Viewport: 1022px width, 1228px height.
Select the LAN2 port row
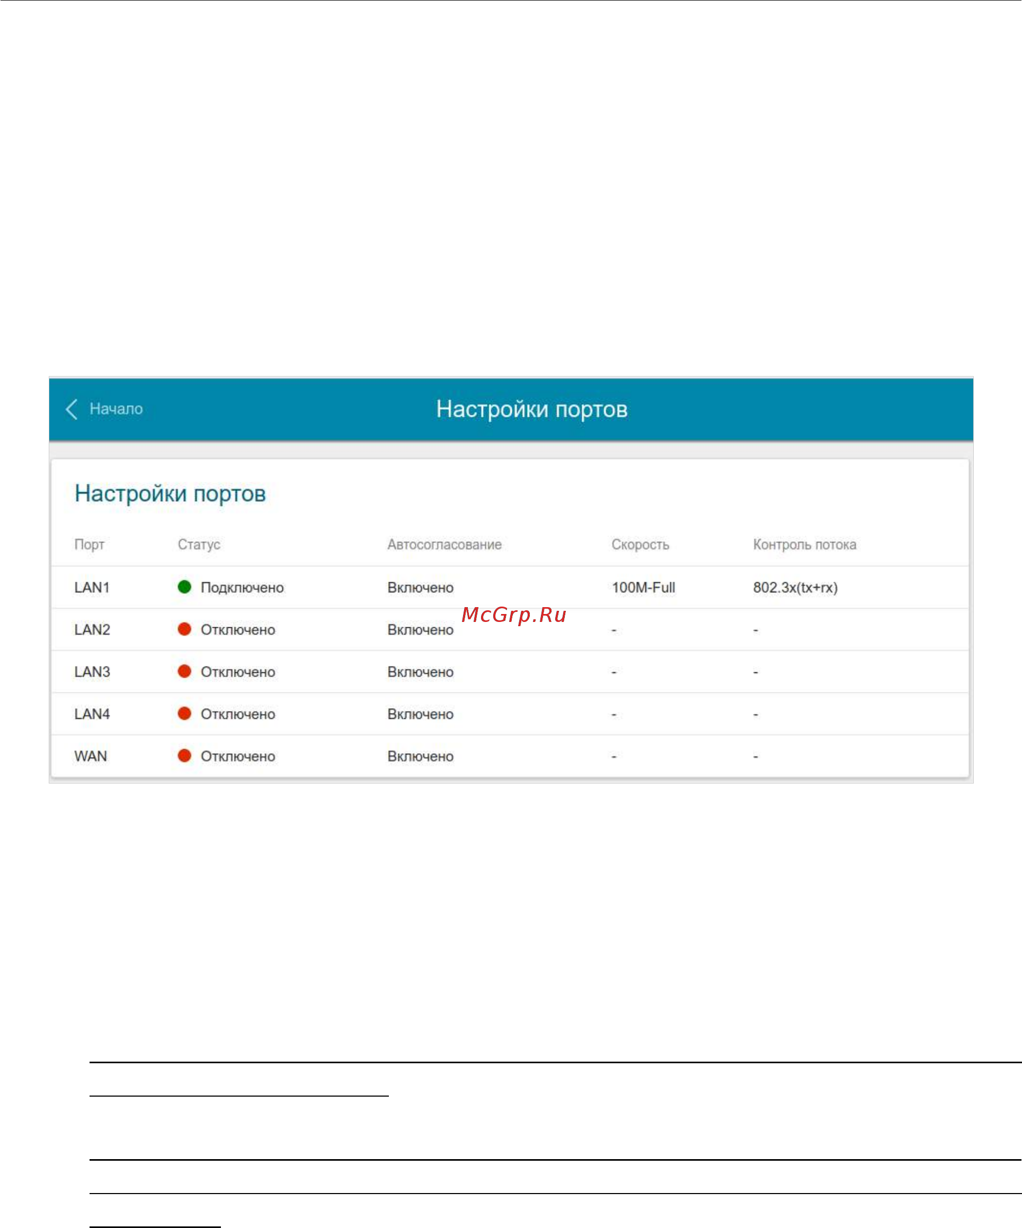coord(510,629)
